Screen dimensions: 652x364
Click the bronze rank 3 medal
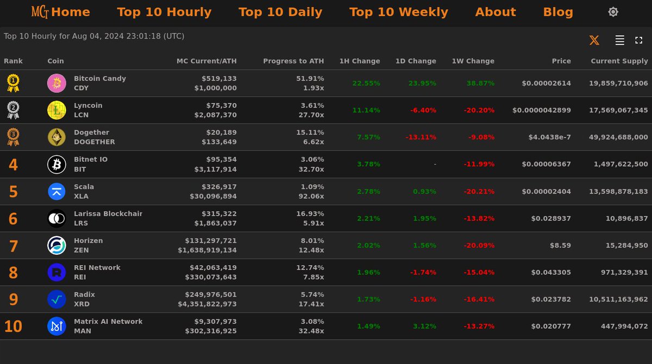(13, 137)
